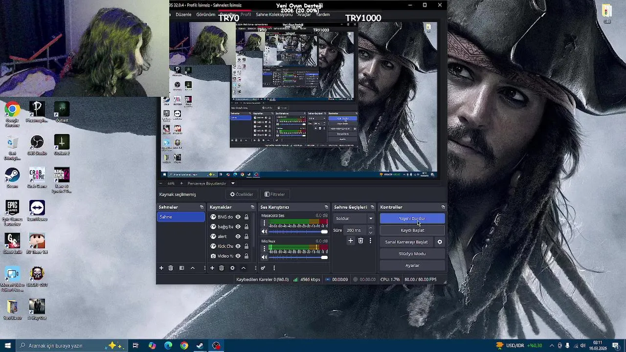
Task: Stop the stream with Yayını Durdur
Action: pos(412,219)
